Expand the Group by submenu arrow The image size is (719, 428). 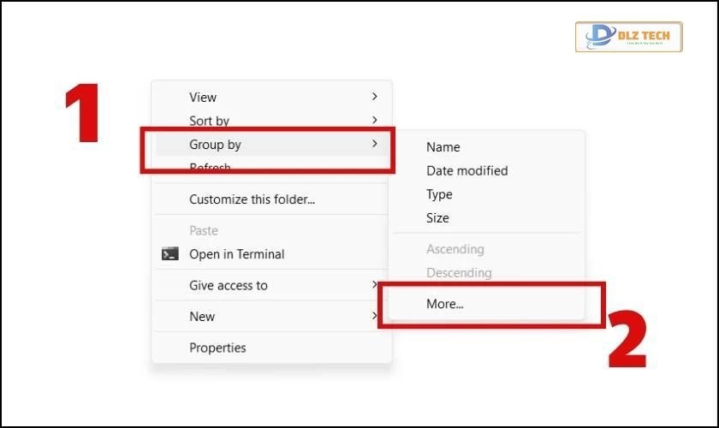[375, 145]
